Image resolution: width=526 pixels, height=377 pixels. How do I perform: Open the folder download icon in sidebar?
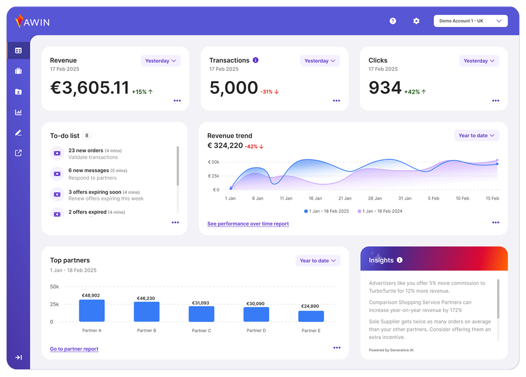(18, 92)
